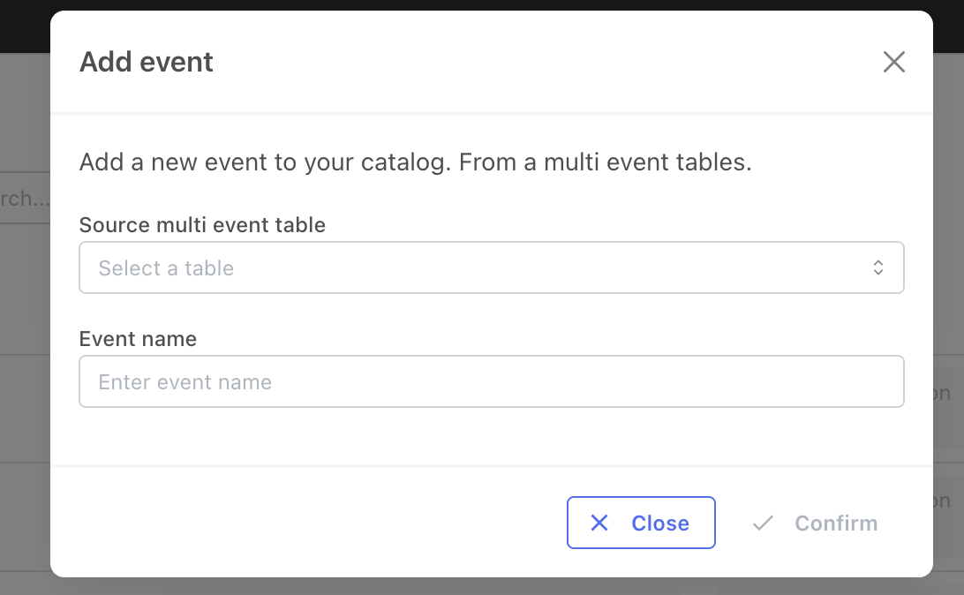The image size is (964, 595).
Task: Click the 'Enter event name' placeholder
Action: pos(185,382)
